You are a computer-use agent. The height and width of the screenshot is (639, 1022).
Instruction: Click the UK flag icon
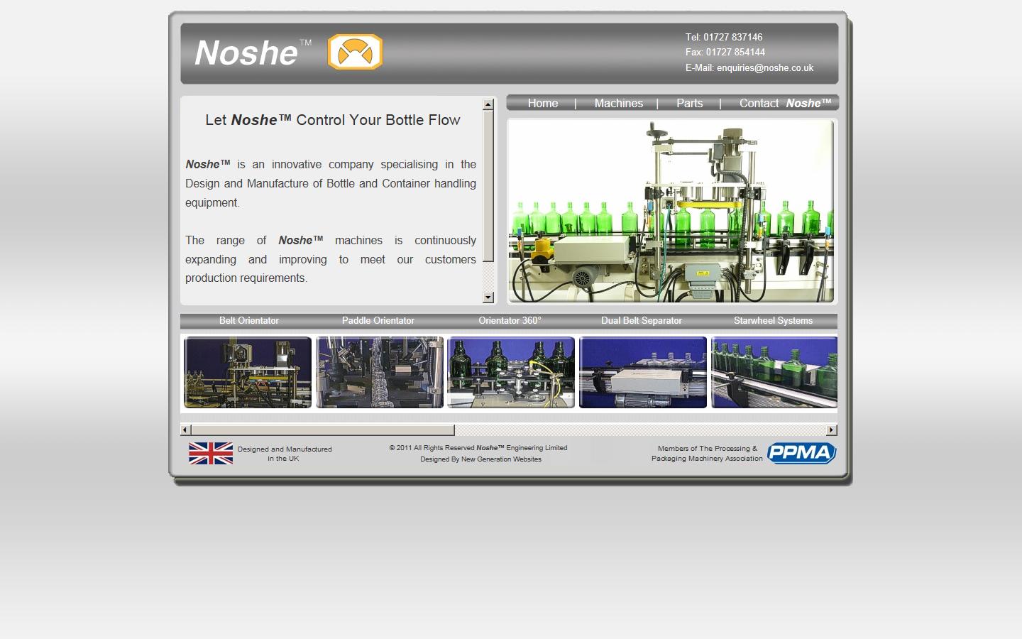point(210,452)
